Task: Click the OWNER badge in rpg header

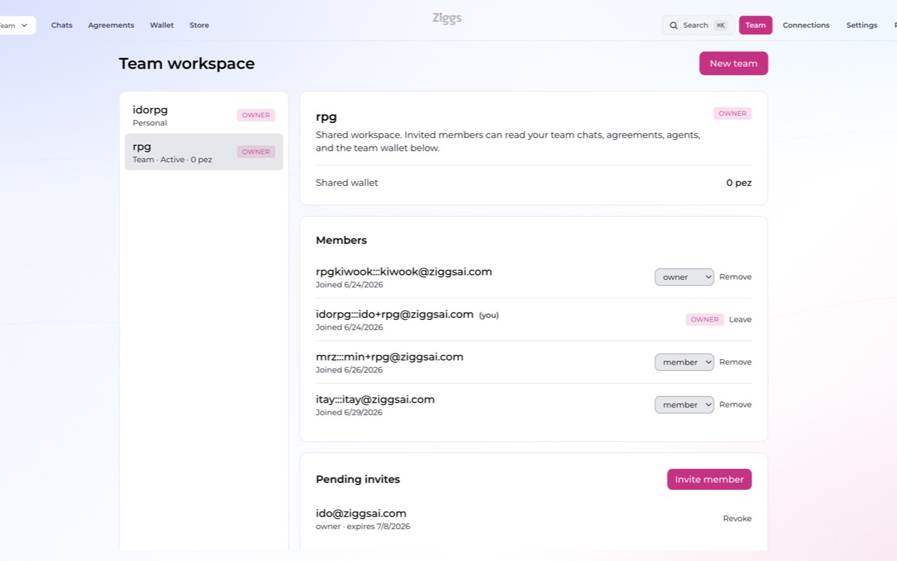Action: pos(733,113)
